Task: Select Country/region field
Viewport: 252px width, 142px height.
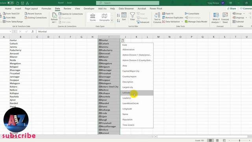Action: [x=137, y=77]
